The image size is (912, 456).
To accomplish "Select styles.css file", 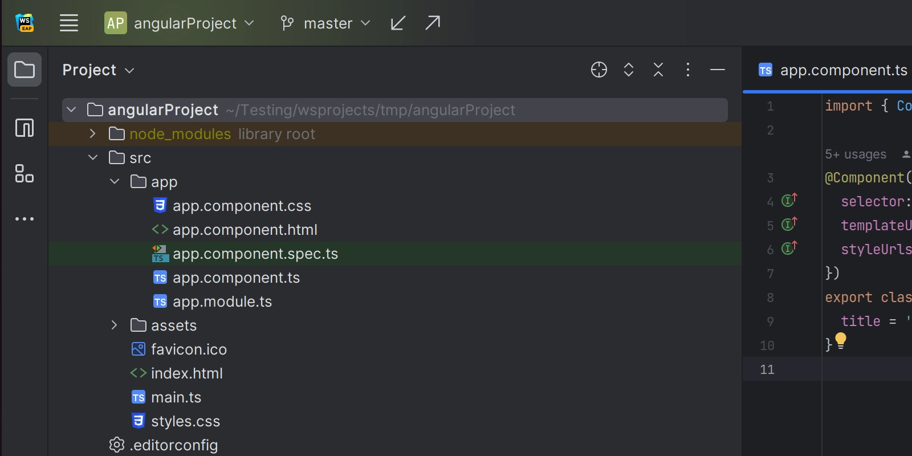I will (395, 421).
